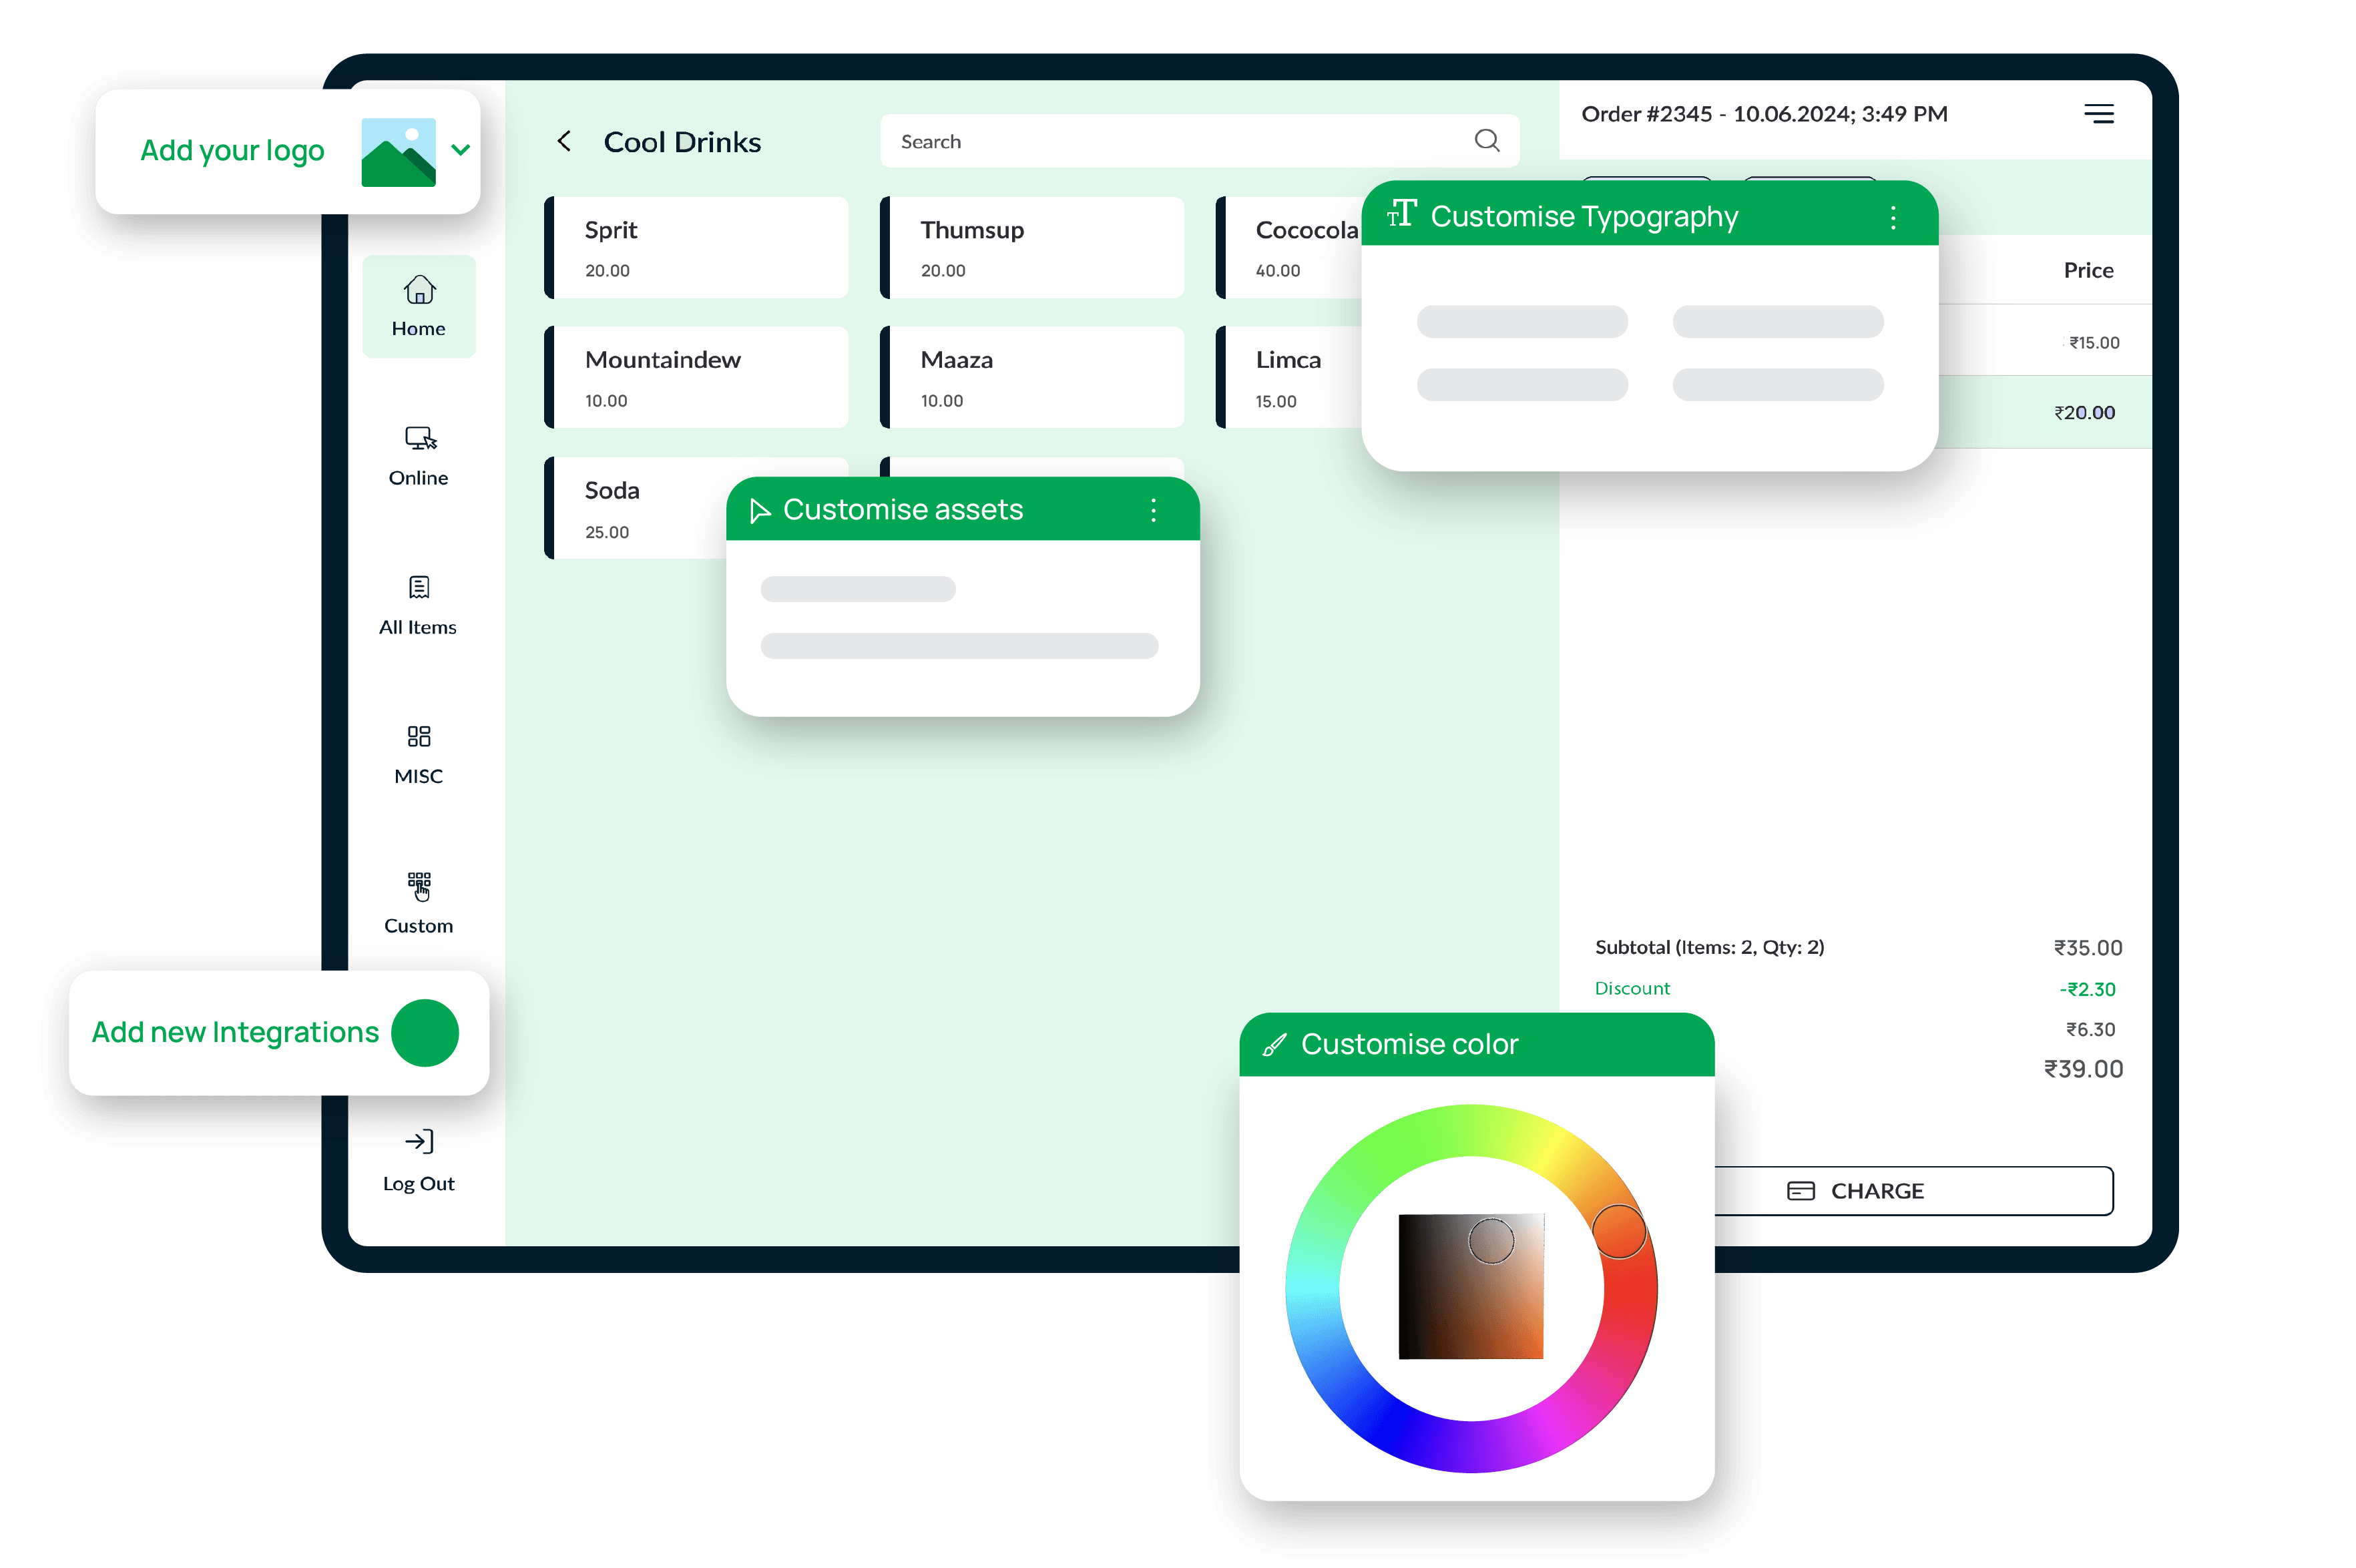This screenshot has width=2356, height=1568.
Task: Select All Items receipt icon
Action: 419,588
